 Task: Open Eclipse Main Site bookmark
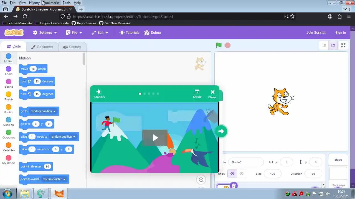(17, 23)
